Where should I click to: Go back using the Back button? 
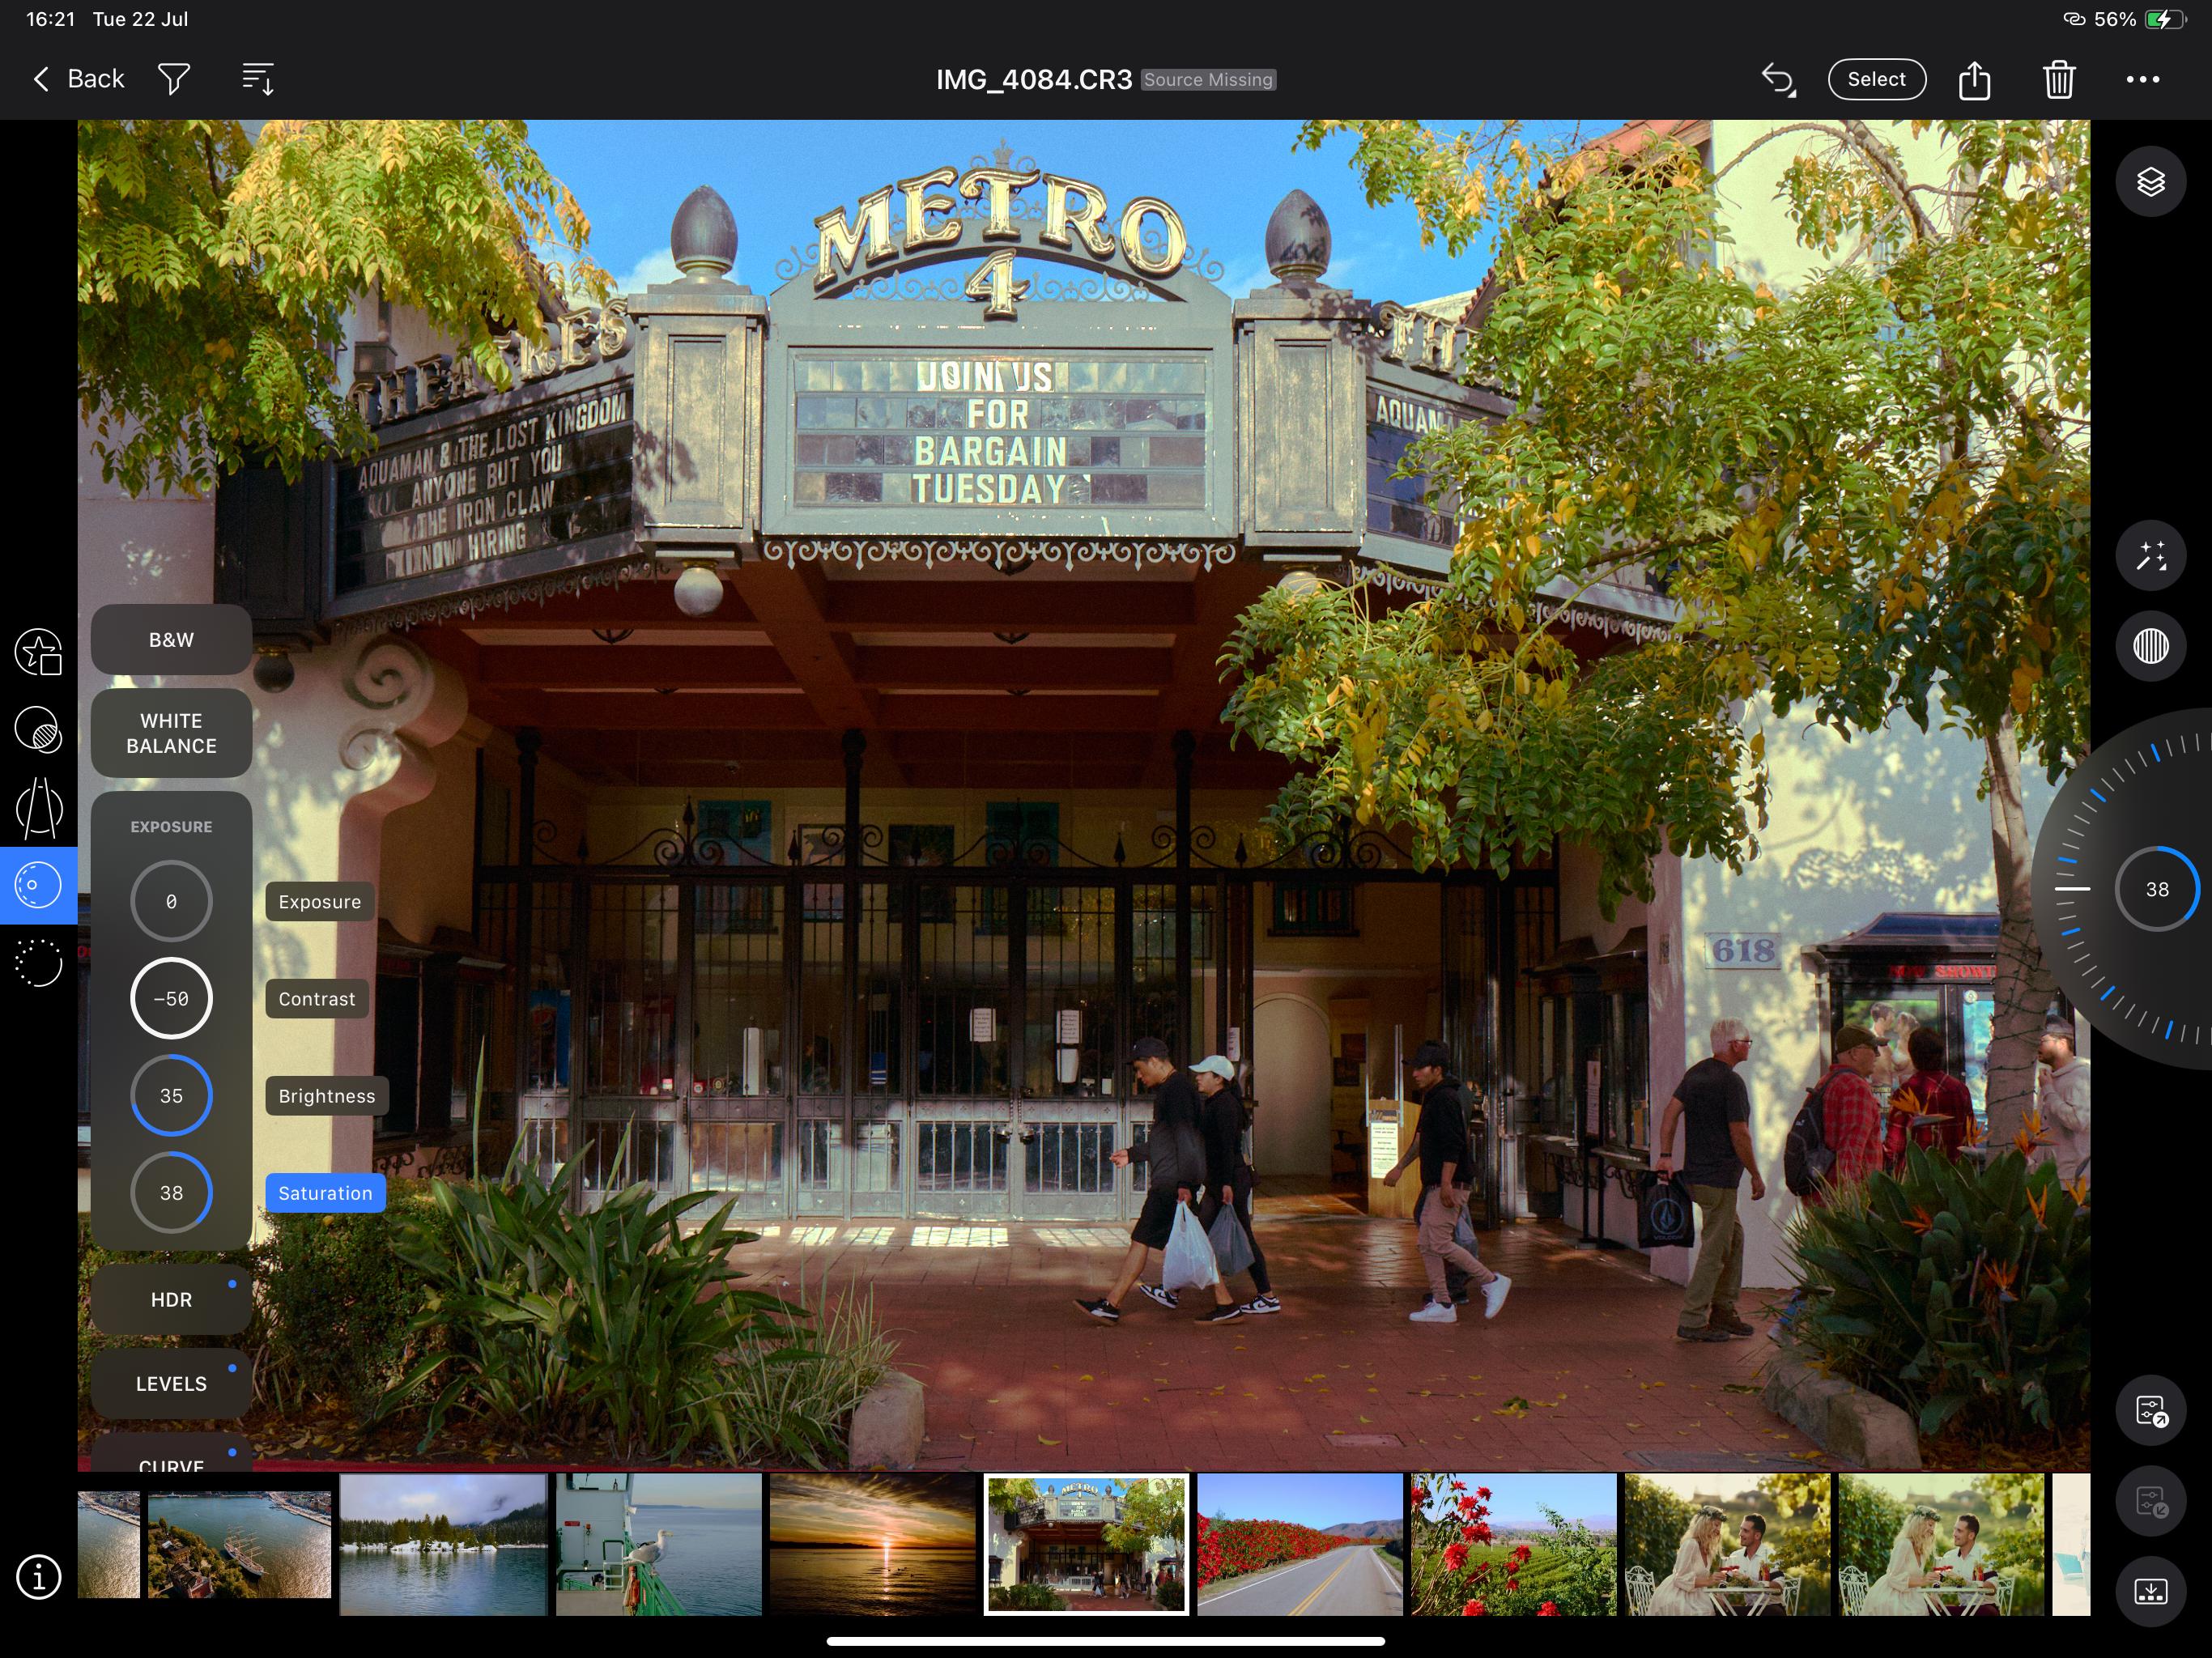(x=79, y=79)
